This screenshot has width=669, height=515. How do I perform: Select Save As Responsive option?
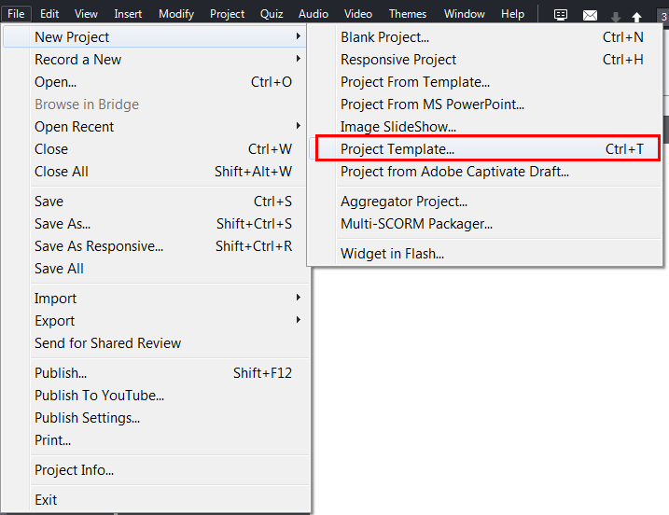pos(99,246)
